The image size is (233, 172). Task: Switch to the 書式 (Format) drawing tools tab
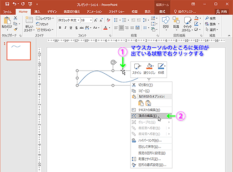162,11
